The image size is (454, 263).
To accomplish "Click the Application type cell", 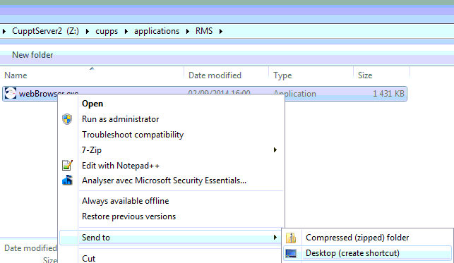I will (294, 94).
